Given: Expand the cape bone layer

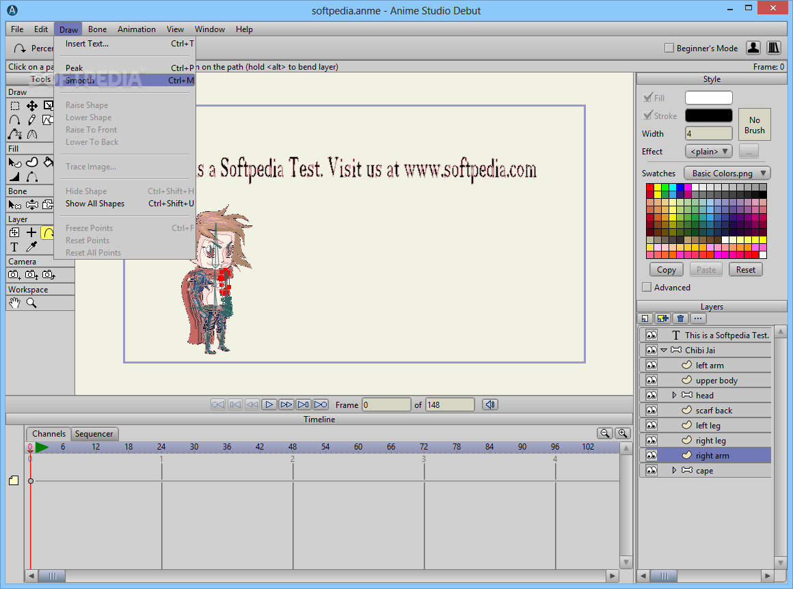Looking at the screenshot, I should [x=674, y=470].
